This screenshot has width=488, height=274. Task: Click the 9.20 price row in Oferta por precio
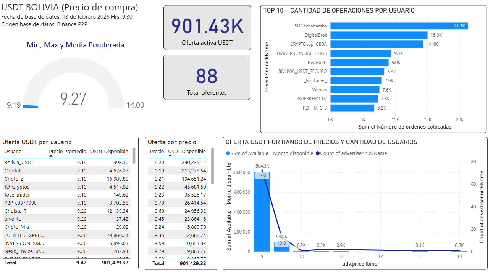[179, 162]
